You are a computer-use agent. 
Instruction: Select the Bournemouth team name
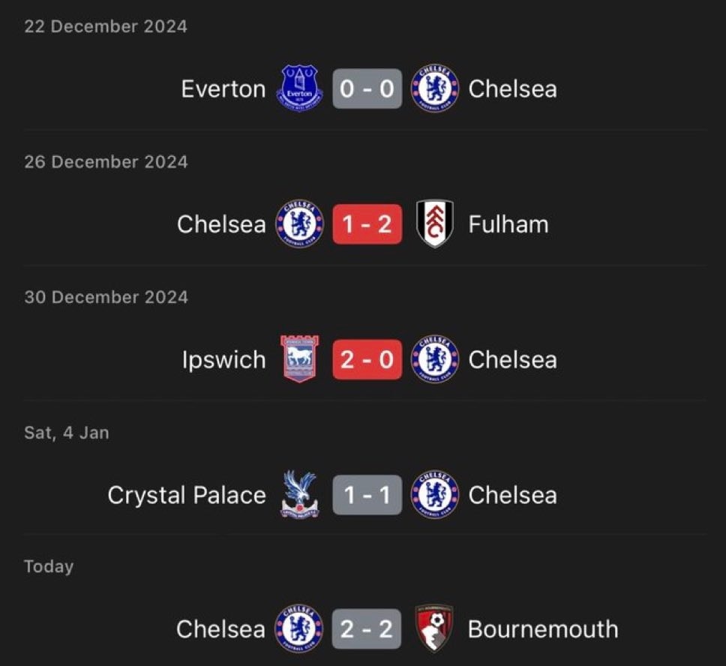(x=543, y=628)
